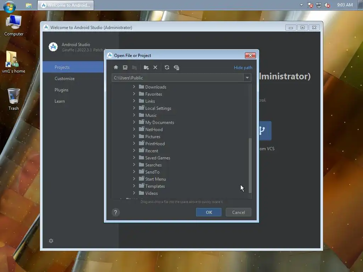Click the muted volume tray icon
363x272 pixels.
click(327, 5)
